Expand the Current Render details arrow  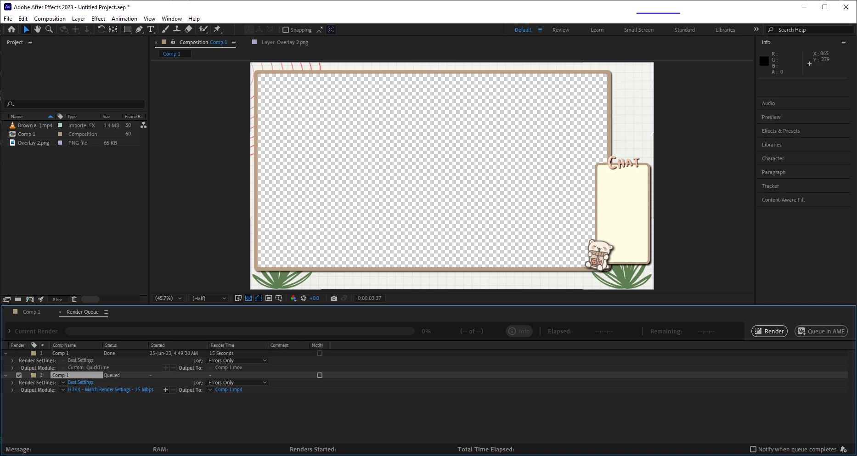pyautogui.click(x=9, y=331)
